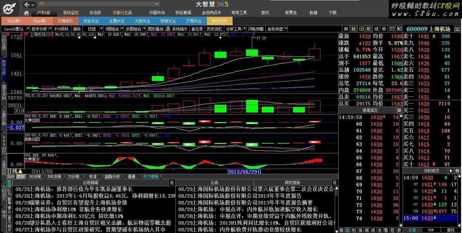The height and width of the screenshot is (233, 462).
Task: Select the 超赢分析 template tab
Action: pyautogui.click(x=112, y=176)
